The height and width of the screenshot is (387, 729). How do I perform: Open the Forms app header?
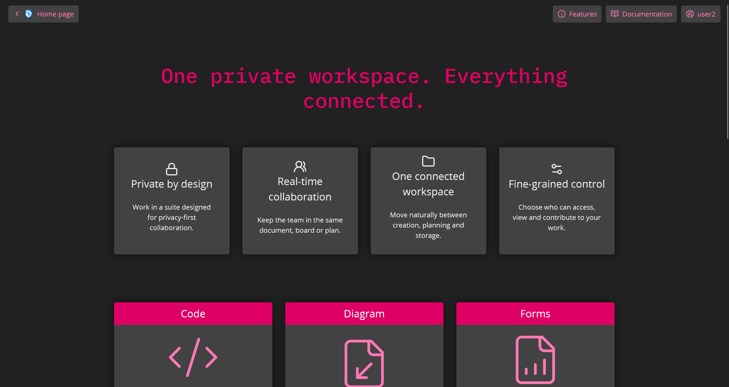[535, 314]
